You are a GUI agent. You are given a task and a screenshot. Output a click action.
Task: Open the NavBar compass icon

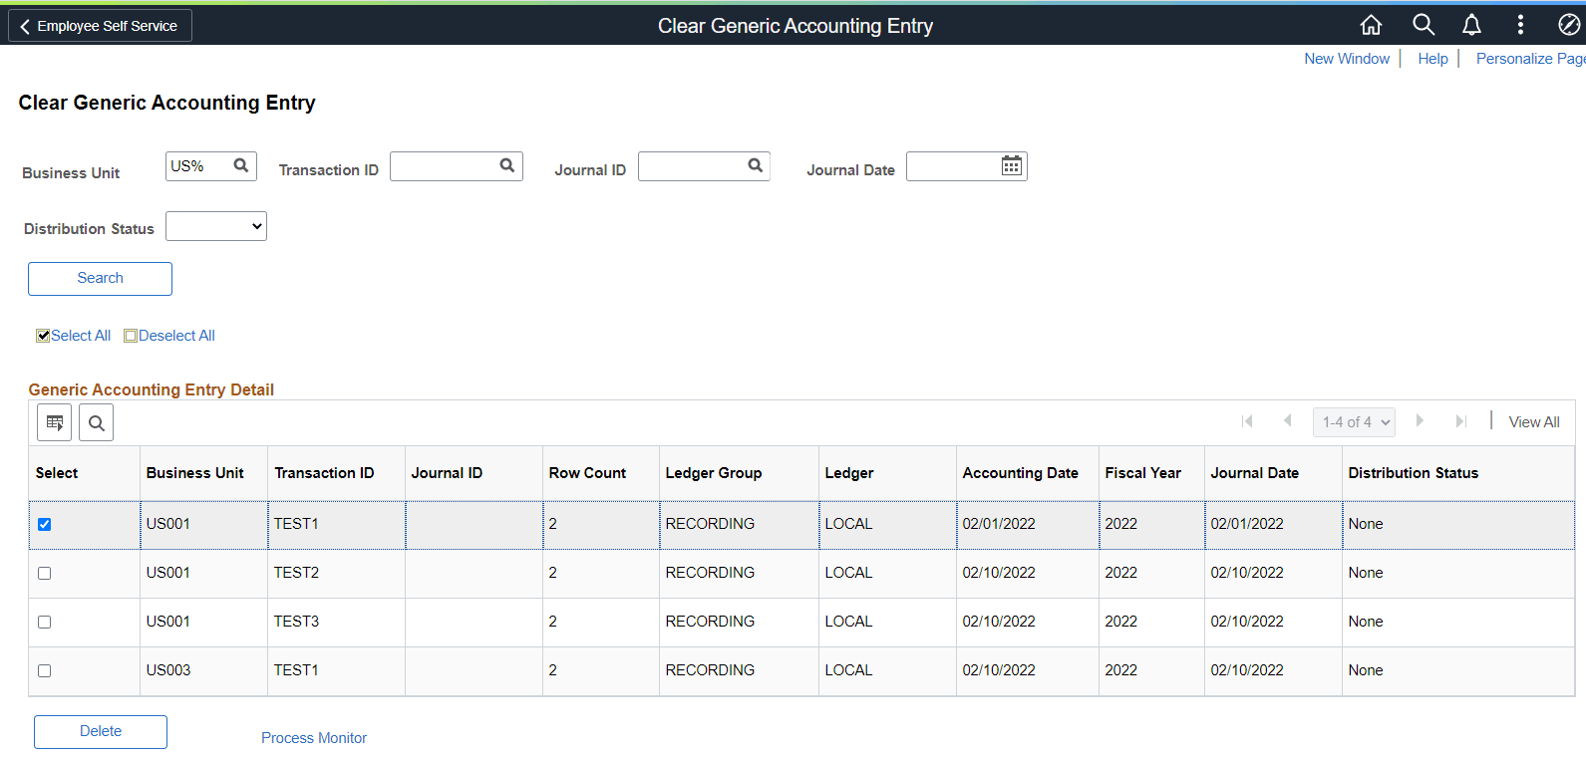(x=1569, y=25)
